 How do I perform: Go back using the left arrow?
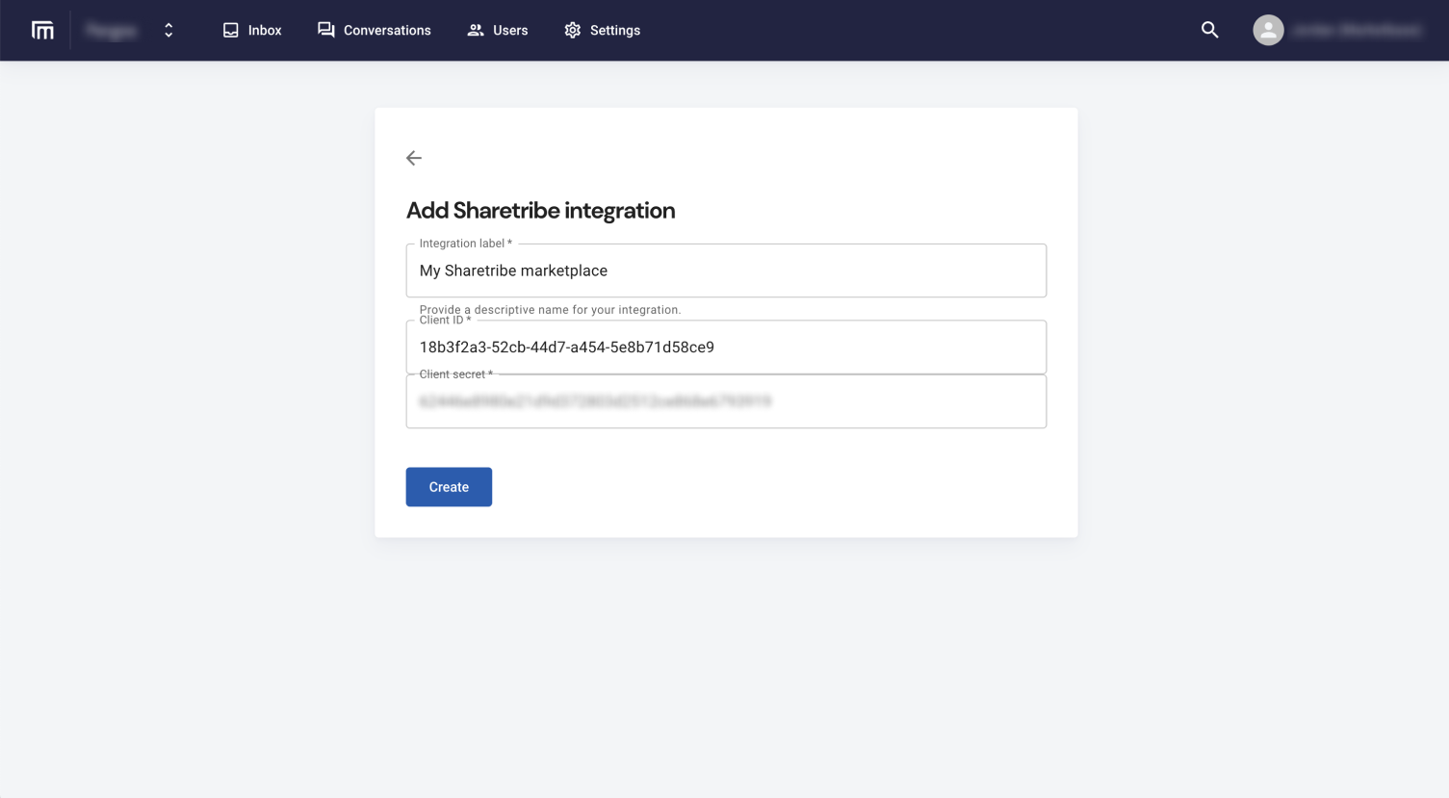pyautogui.click(x=414, y=158)
